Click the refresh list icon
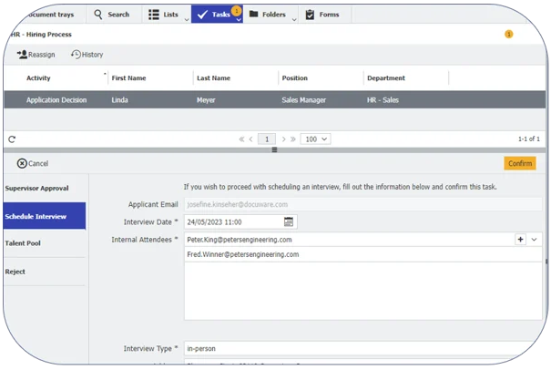 (x=12, y=139)
